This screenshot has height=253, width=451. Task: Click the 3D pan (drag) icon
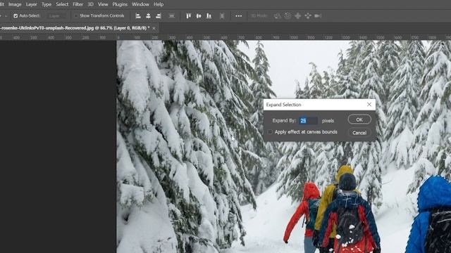297,15
